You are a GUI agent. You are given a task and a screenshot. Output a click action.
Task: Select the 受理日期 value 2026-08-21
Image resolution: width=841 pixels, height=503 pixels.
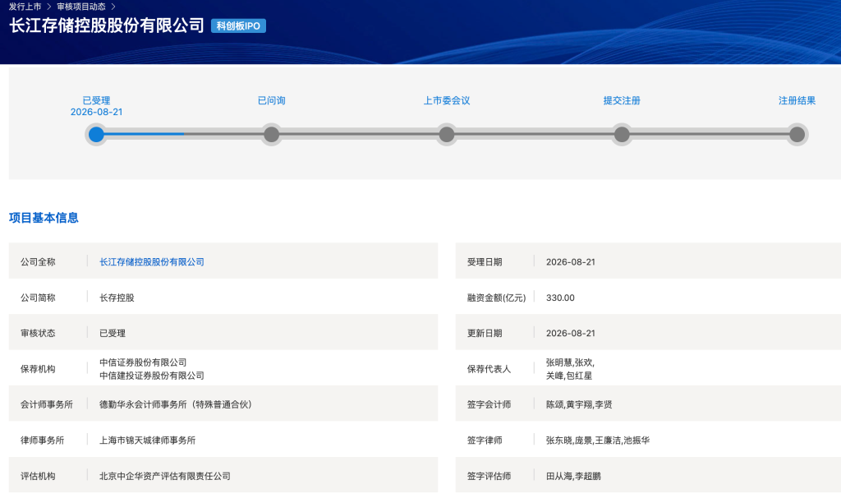[571, 262]
